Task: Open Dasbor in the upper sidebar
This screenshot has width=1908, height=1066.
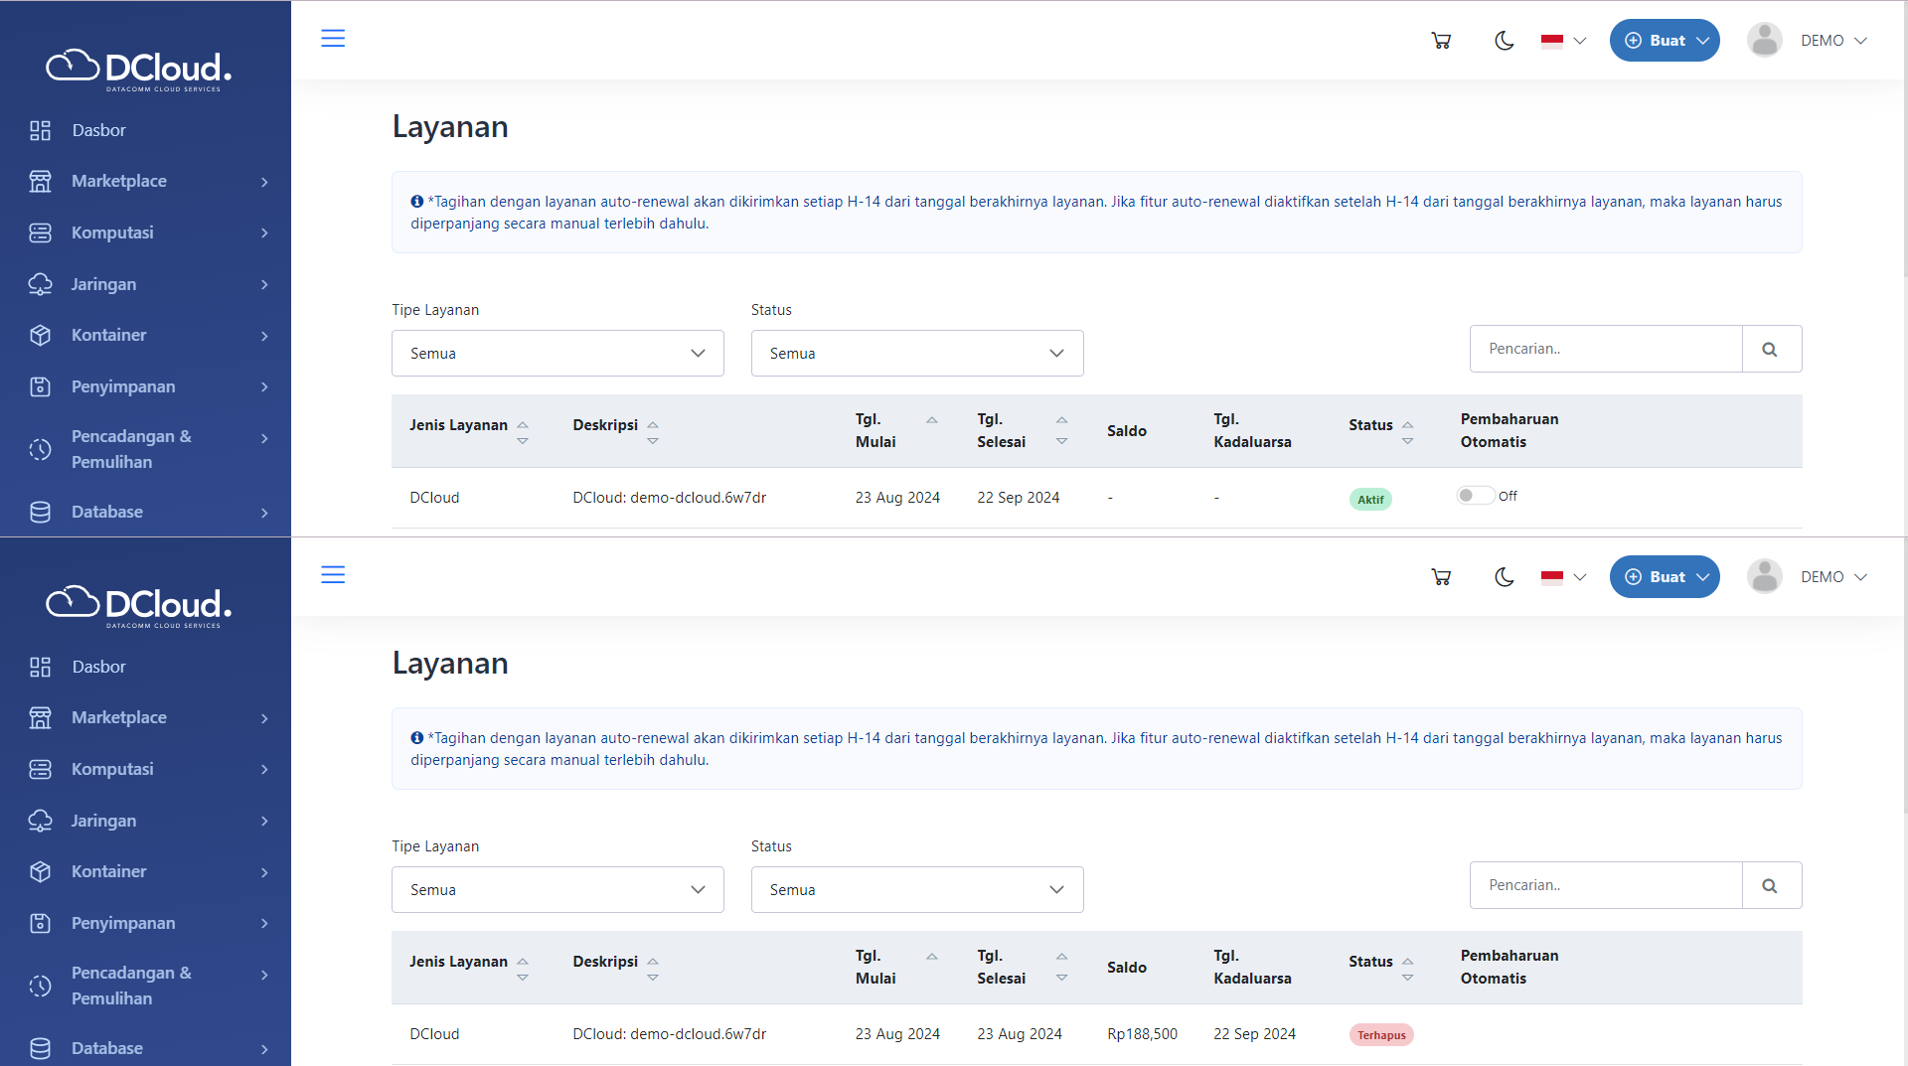Action: point(98,130)
